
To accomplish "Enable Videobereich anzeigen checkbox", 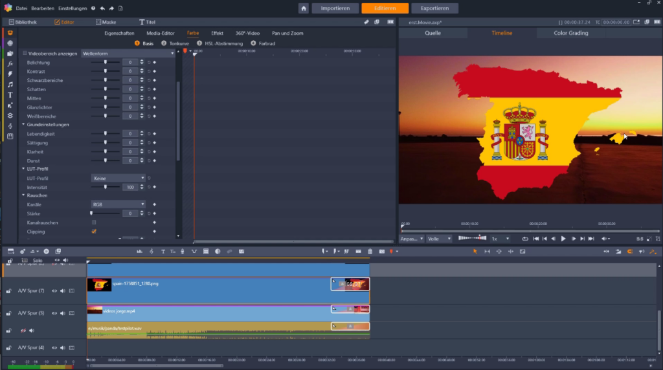I will point(25,53).
